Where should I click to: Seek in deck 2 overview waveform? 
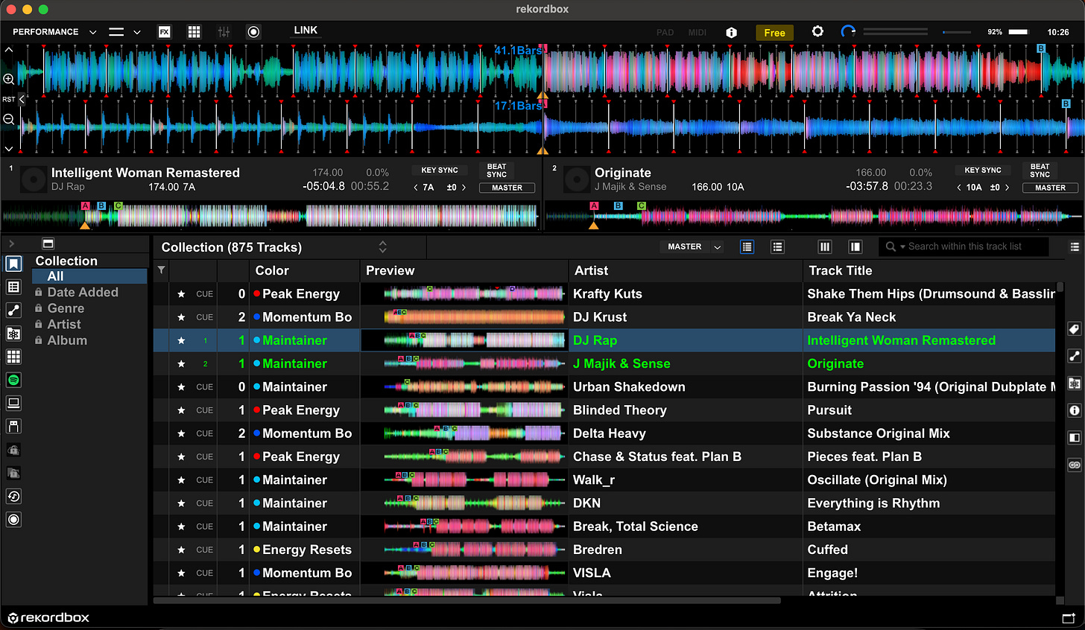(x=813, y=216)
